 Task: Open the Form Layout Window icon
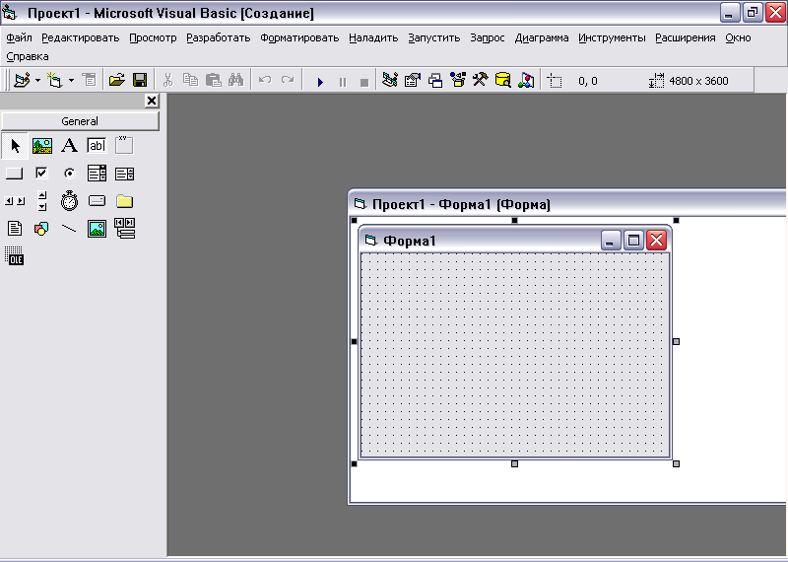point(435,80)
